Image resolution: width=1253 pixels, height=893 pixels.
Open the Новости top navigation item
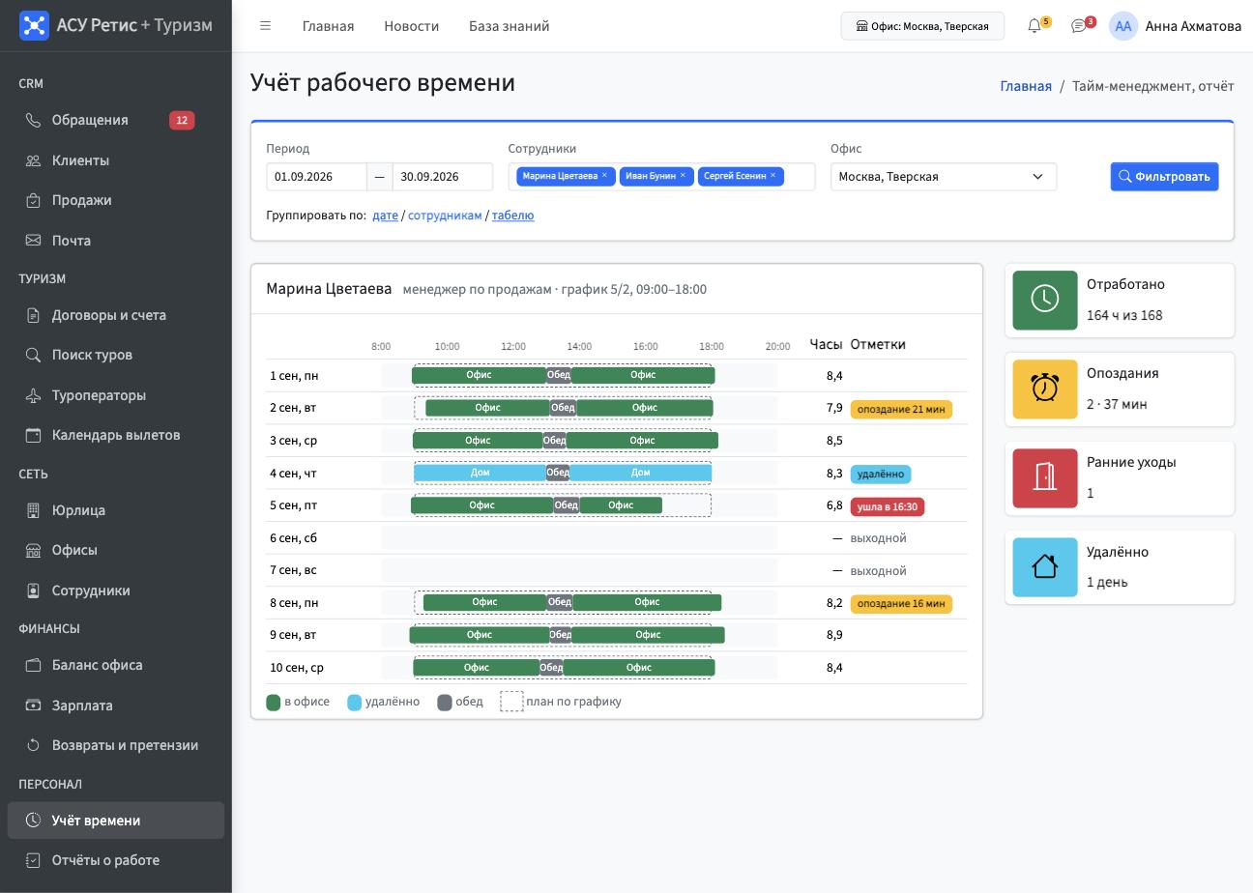click(x=411, y=26)
